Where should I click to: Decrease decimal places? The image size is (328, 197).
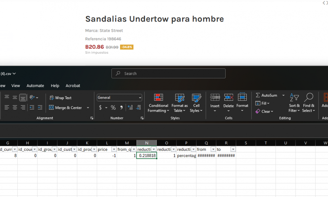click(138, 107)
